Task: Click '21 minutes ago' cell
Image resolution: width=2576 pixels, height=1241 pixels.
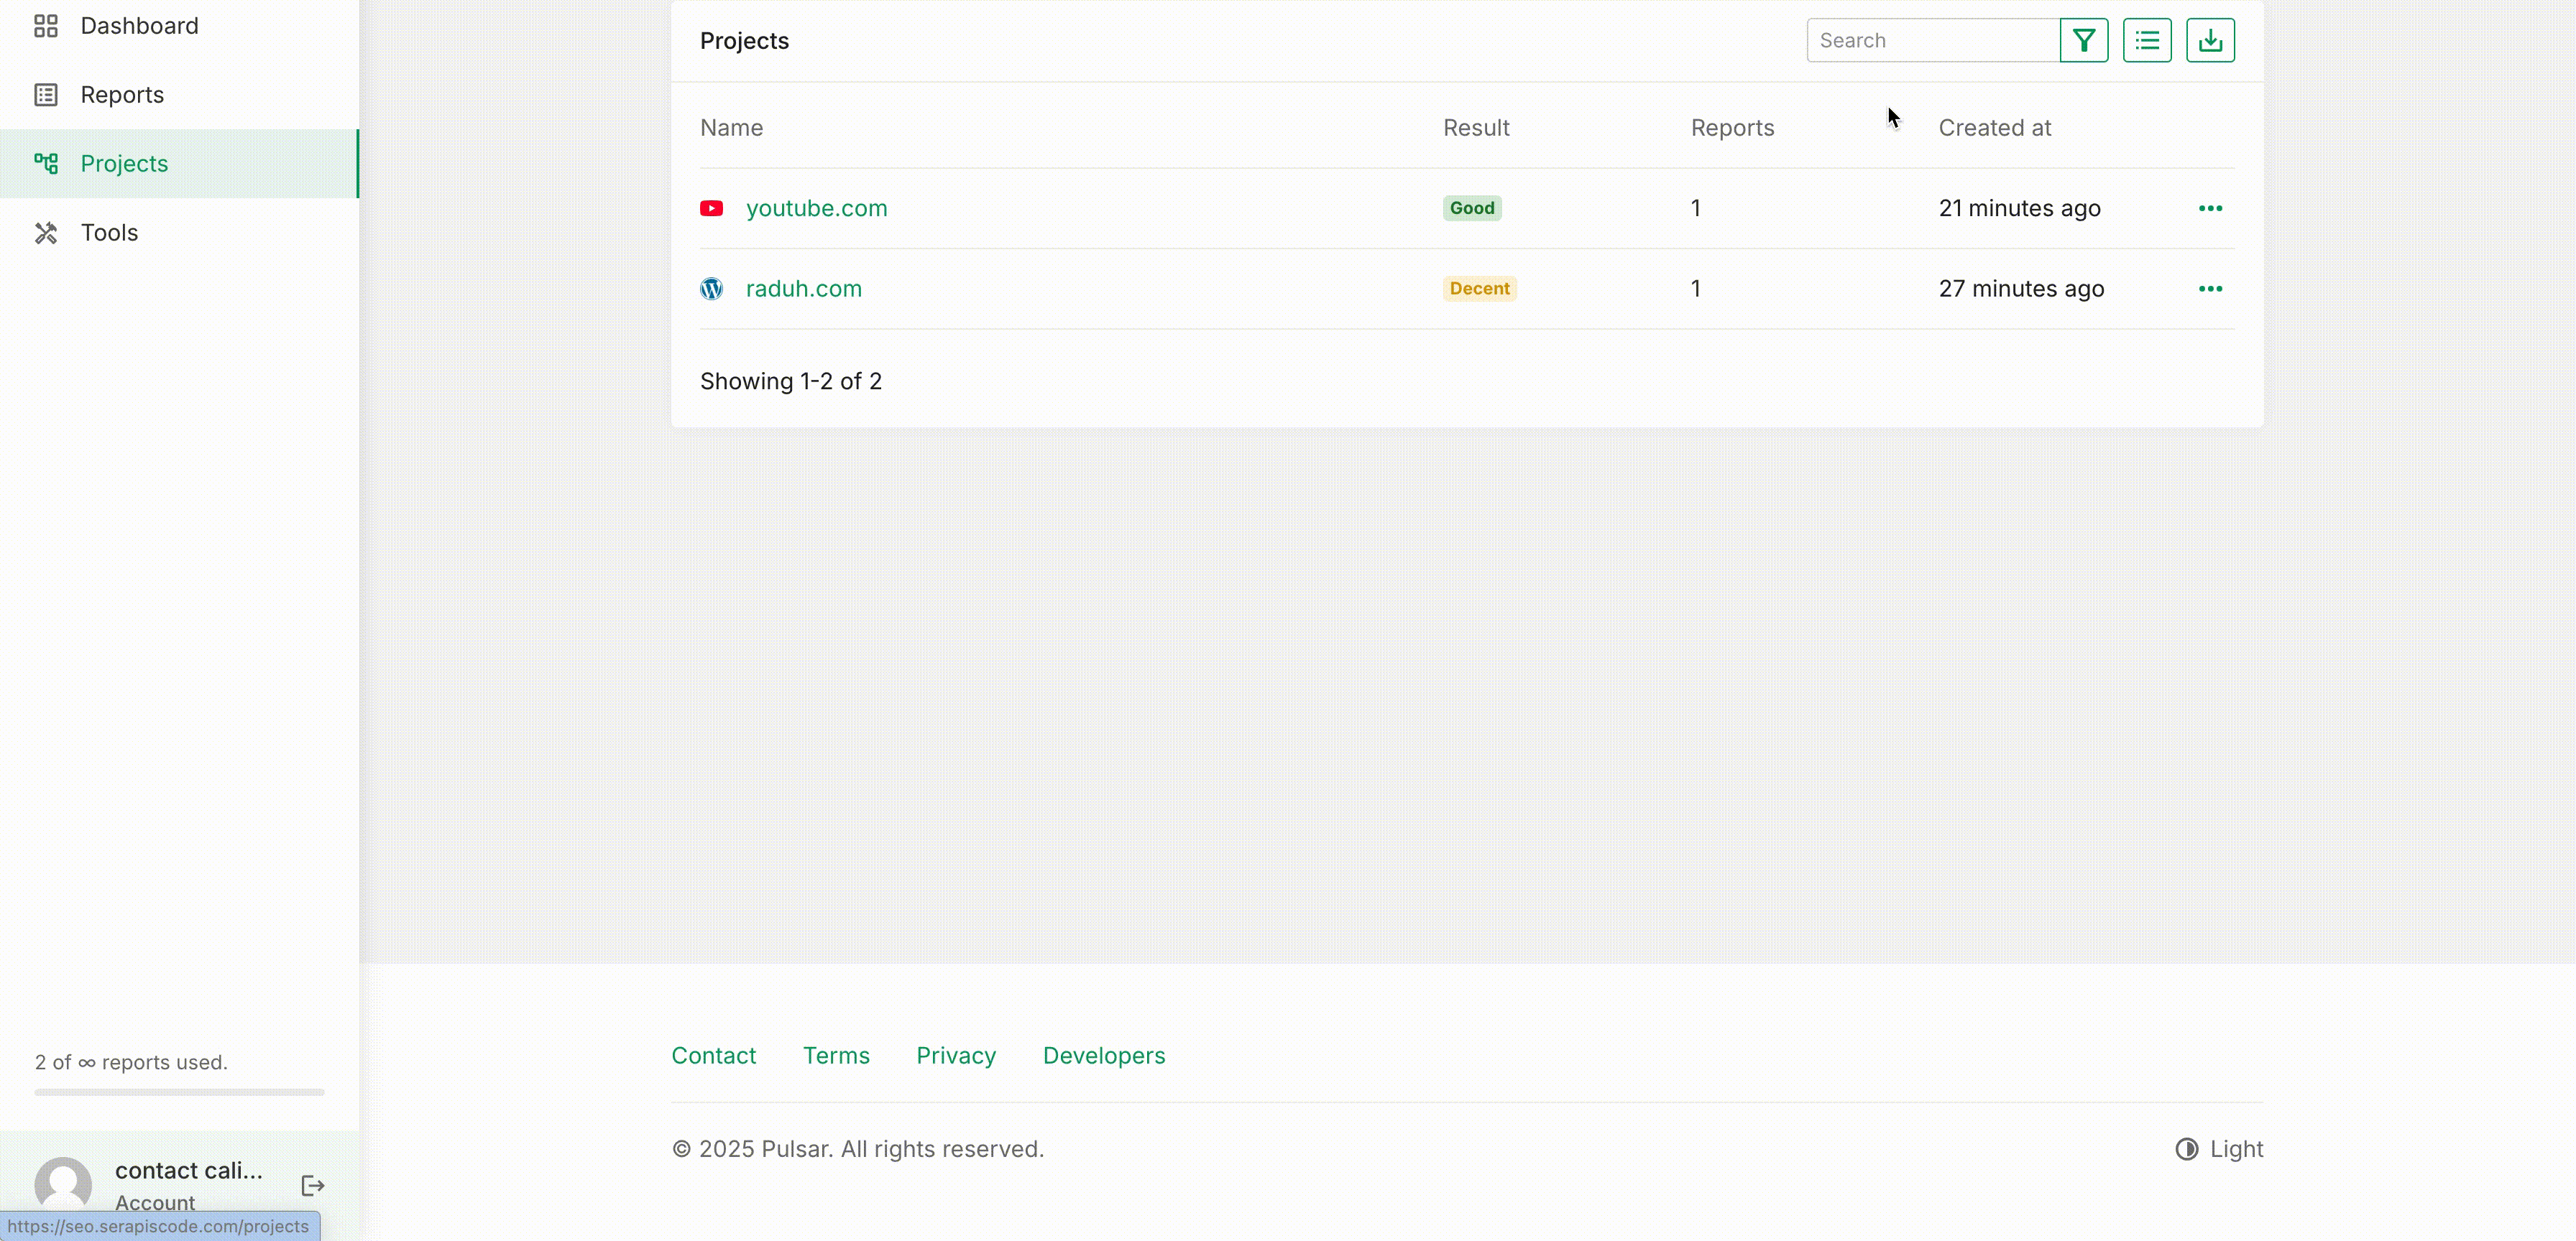Action: pos(2020,208)
